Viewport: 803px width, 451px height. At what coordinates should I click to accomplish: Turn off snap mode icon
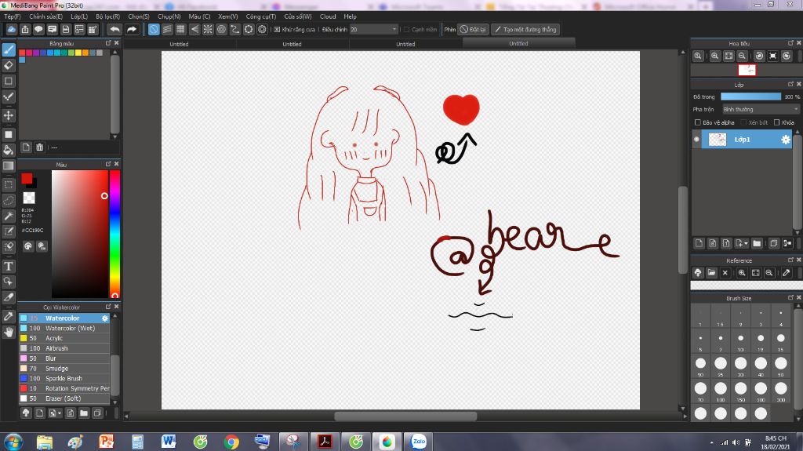coord(154,29)
